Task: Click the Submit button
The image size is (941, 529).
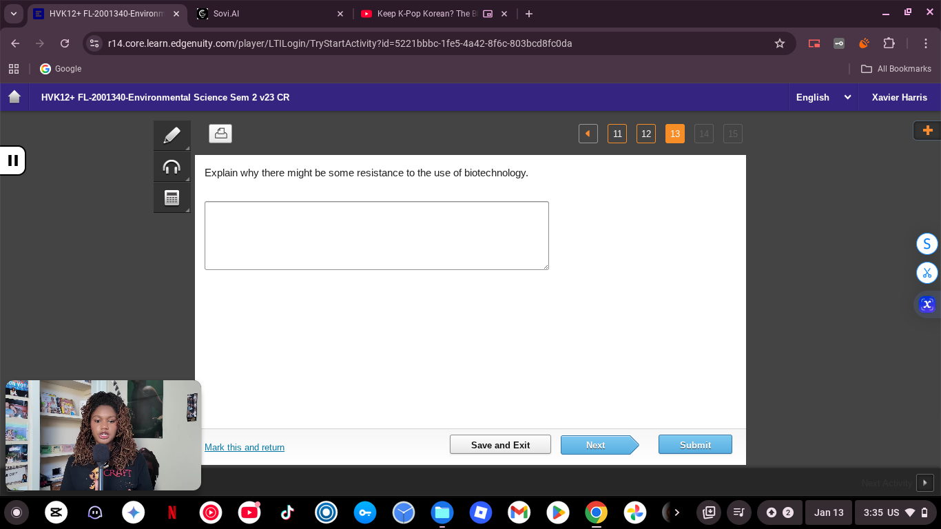Action: point(694,445)
